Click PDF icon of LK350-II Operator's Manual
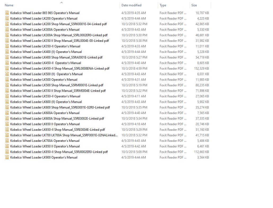 (x=7, y=46)
